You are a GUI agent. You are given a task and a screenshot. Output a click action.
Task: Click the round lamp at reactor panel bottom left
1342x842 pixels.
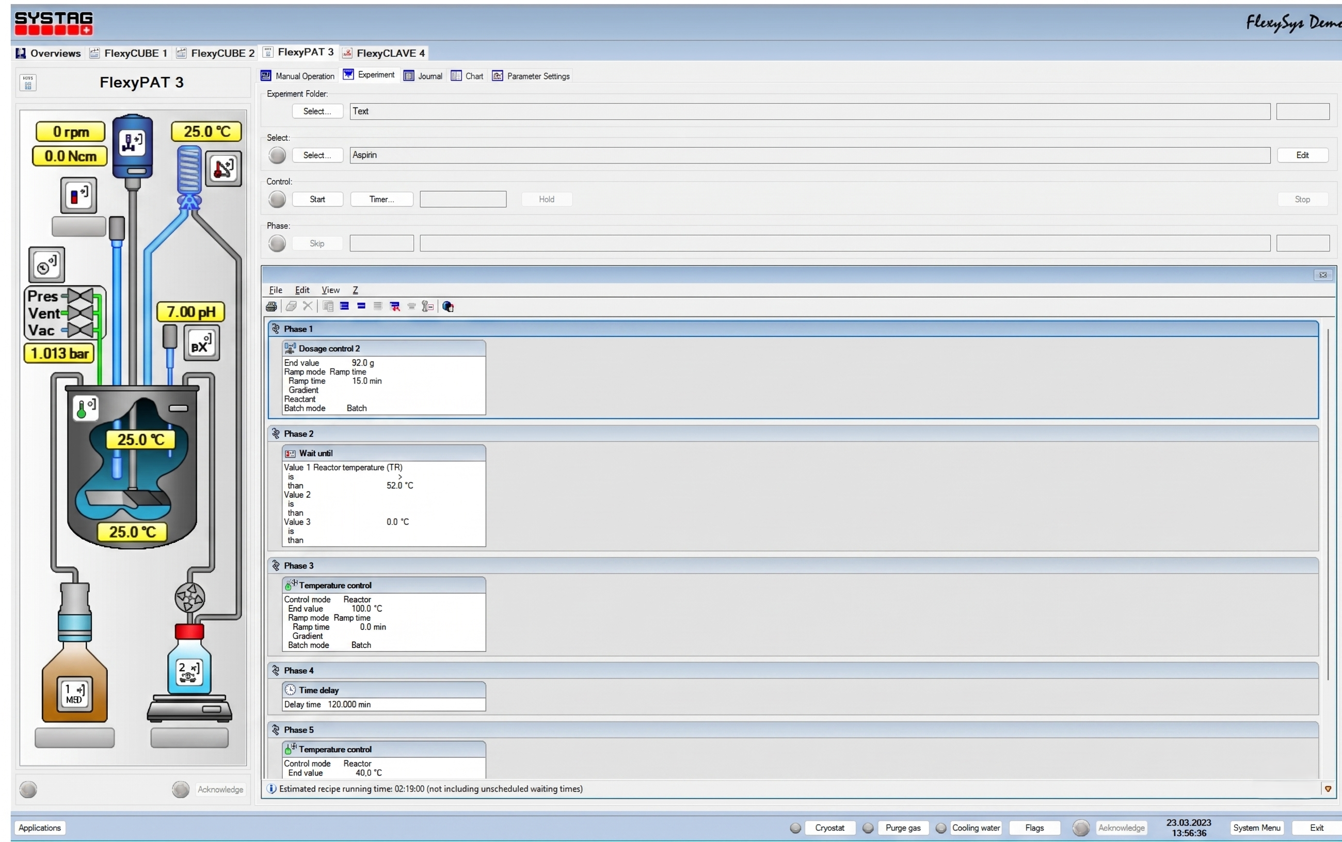pyautogui.click(x=28, y=789)
